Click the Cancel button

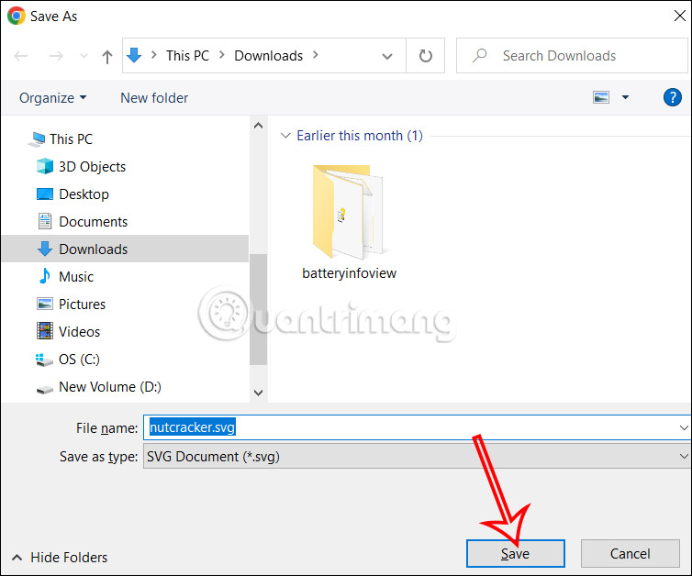631,553
